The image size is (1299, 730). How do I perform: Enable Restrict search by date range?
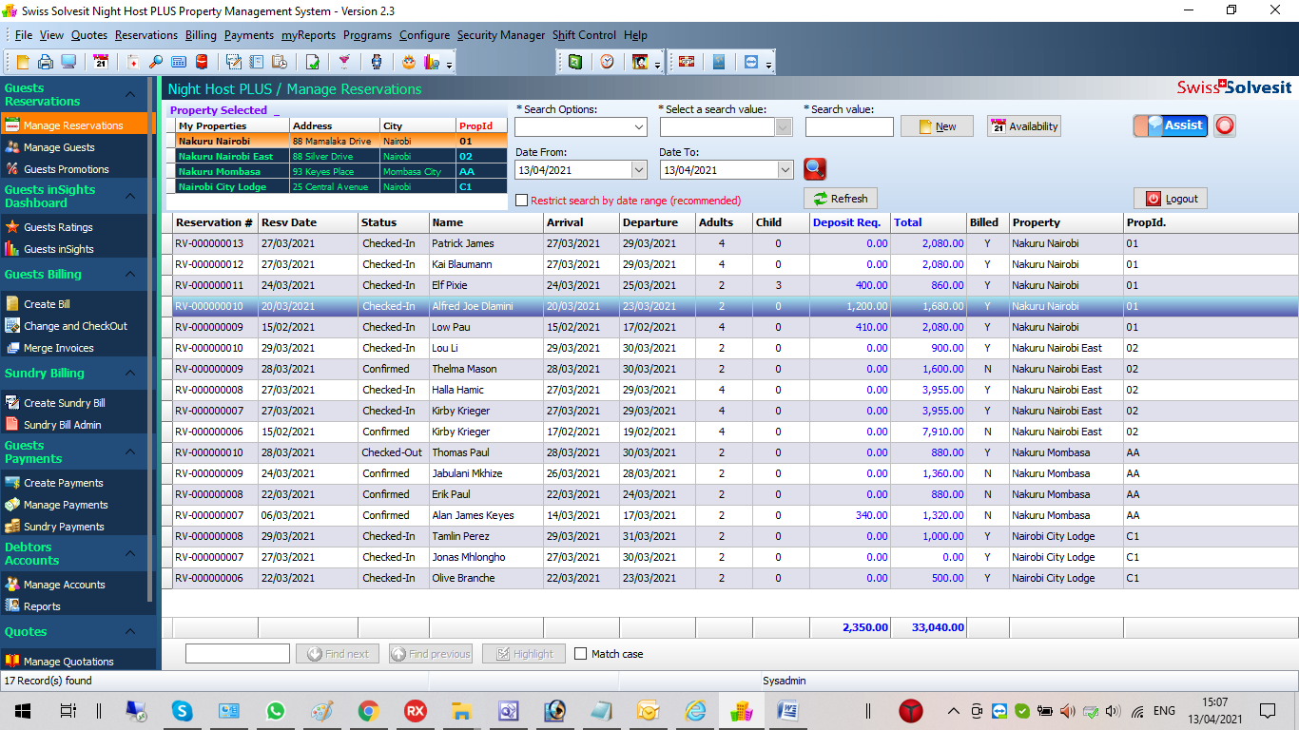(x=521, y=201)
